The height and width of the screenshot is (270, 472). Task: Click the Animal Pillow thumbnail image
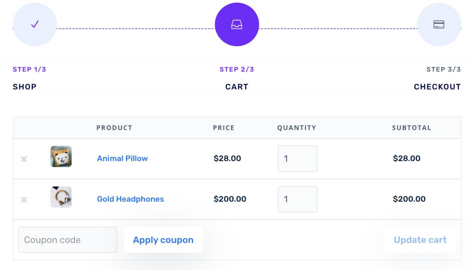pyautogui.click(x=61, y=156)
